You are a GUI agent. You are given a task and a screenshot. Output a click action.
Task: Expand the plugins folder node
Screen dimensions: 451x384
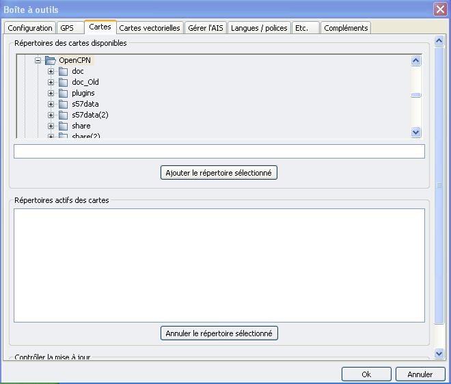[51, 93]
